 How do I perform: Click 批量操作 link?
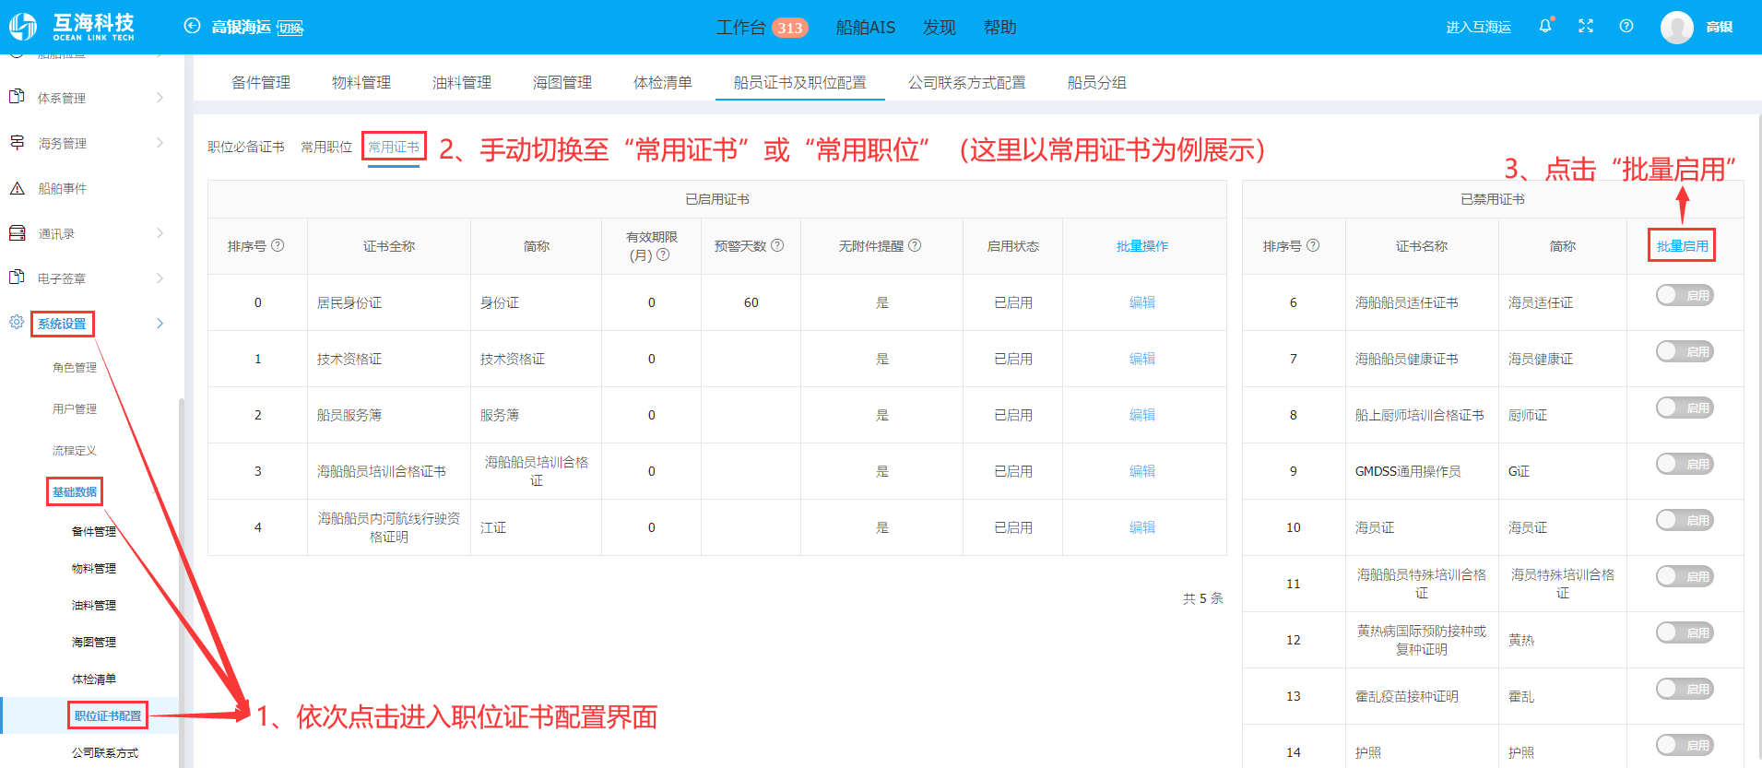[x=1142, y=246]
